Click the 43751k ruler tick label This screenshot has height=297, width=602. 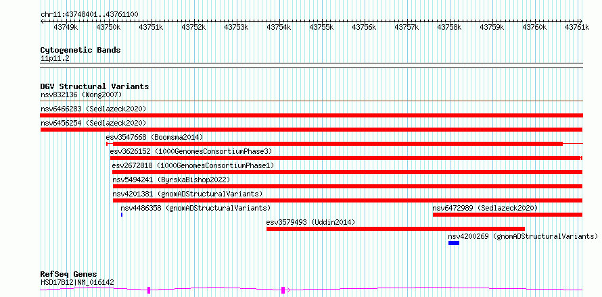point(151,27)
